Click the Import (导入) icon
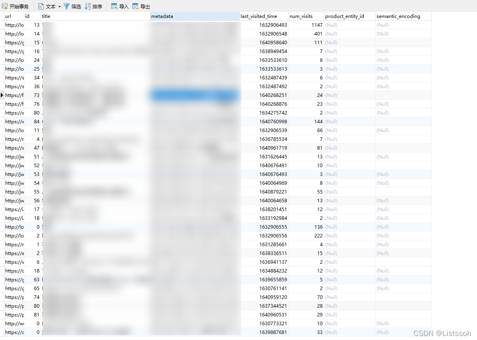This screenshot has height=340, width=477. (114, 6)
